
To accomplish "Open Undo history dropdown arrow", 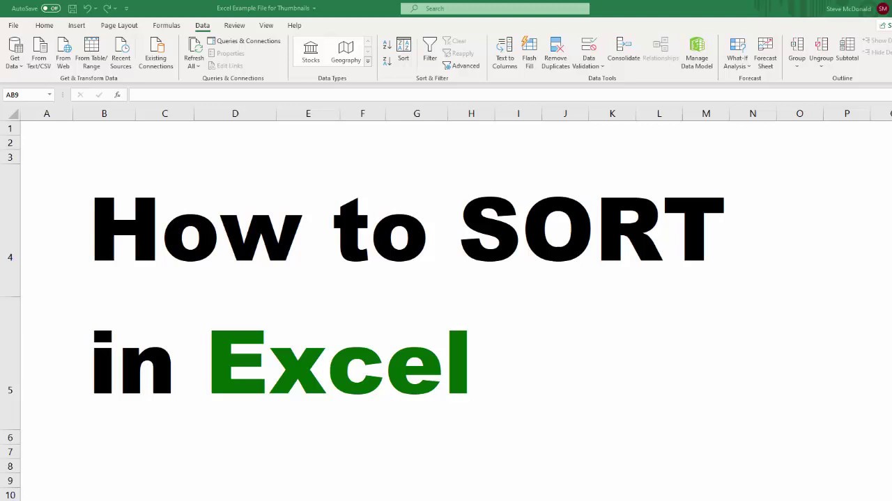I will pos(96,8).
